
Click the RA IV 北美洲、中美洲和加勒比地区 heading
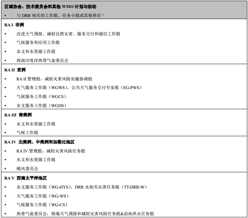pyautogui.click(x=39, y=142)
